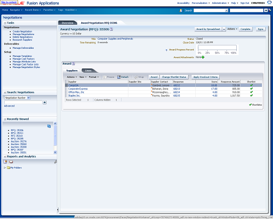Viewport: 273px width, 219px height.
Task: Open RFI: 35310 in Recently Viewed
Action: tap(17, 136)
